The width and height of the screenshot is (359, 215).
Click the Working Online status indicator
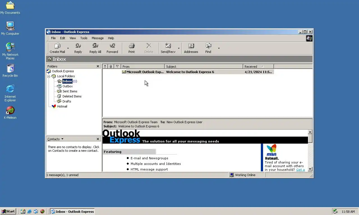pos(243,175)
